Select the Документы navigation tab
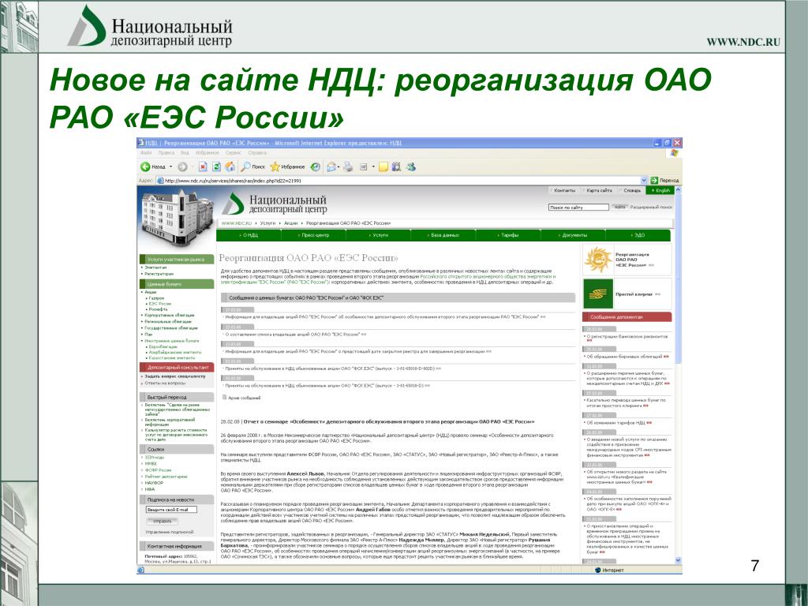The image size is (808, 606). click(x=574, y=235)
